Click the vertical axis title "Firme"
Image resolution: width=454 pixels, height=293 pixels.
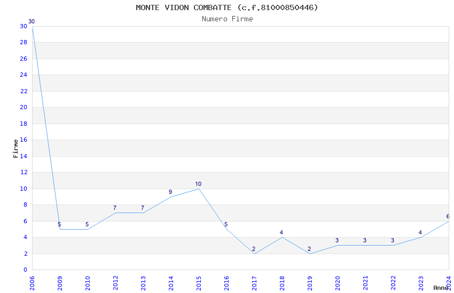[x=15, y=149]
